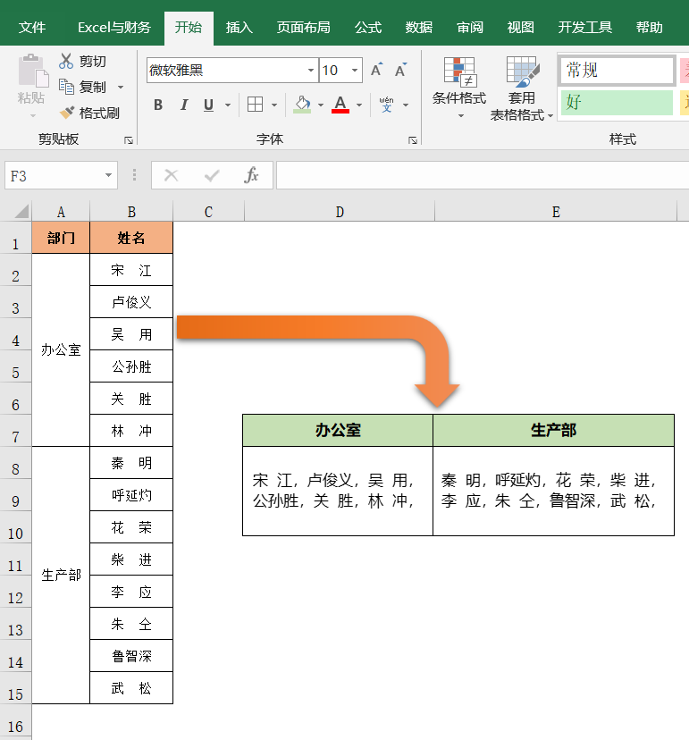Switch to the Excel与财务 tab
This screenshot has height=740, width=689.
click(113, 28)
